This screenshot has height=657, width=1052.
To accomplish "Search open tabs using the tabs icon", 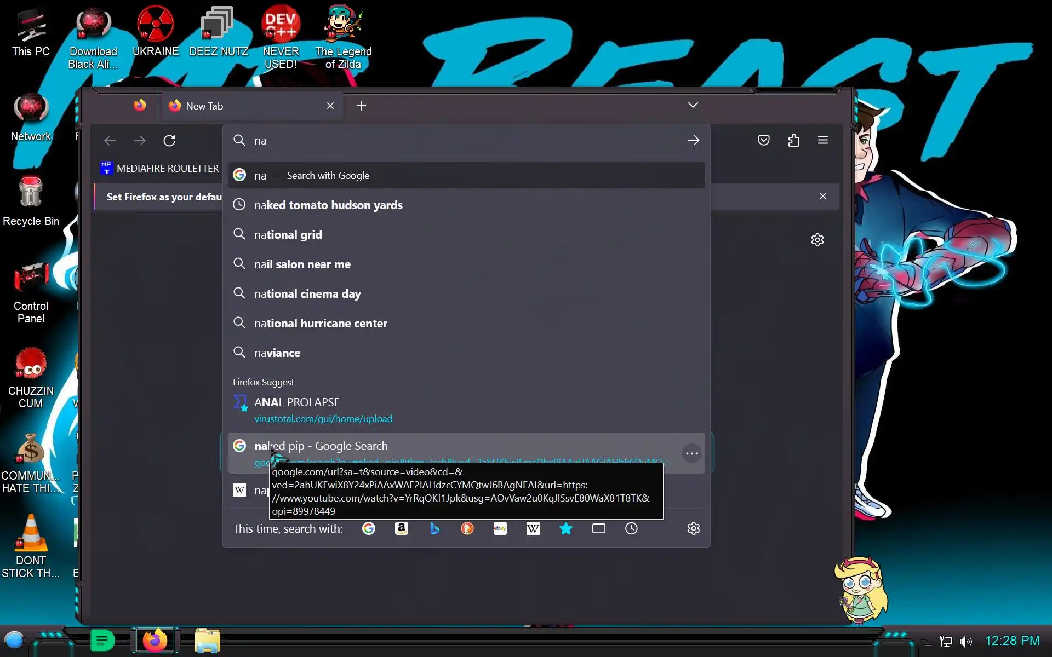I will (599, 528).
